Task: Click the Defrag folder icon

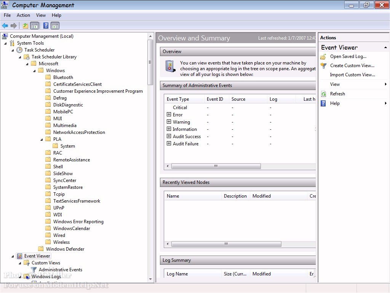Action: pos(48,98)
